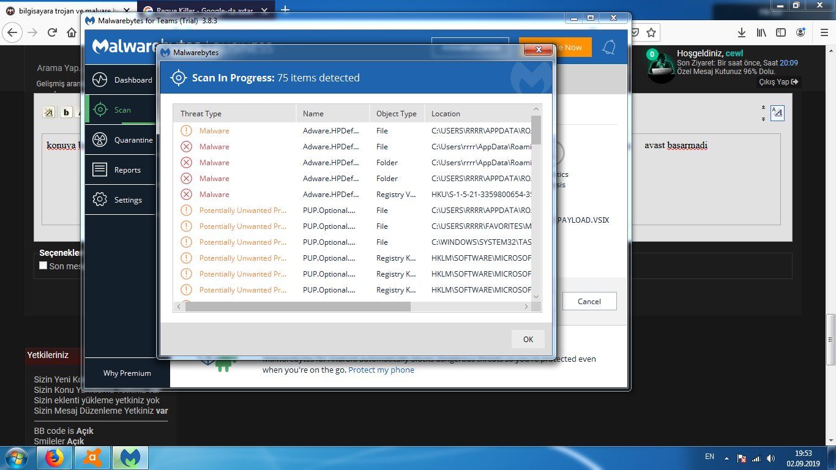Close the Malwarebytes scan dialog
The image size is (836, 470).
pos(539,50)
